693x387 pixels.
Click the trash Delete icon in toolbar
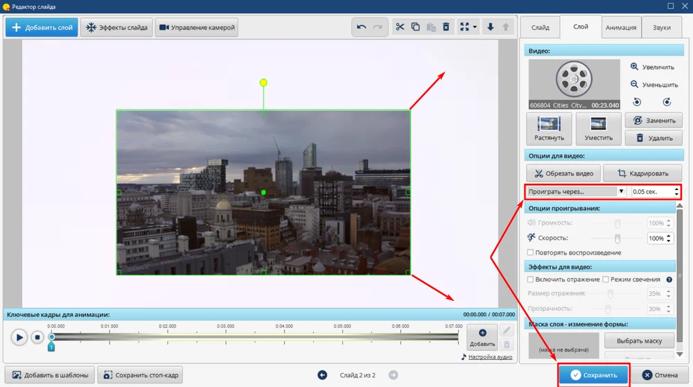tap(446, 28)
